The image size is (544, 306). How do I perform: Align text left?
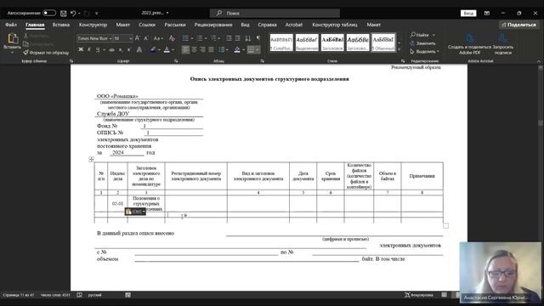185,49
